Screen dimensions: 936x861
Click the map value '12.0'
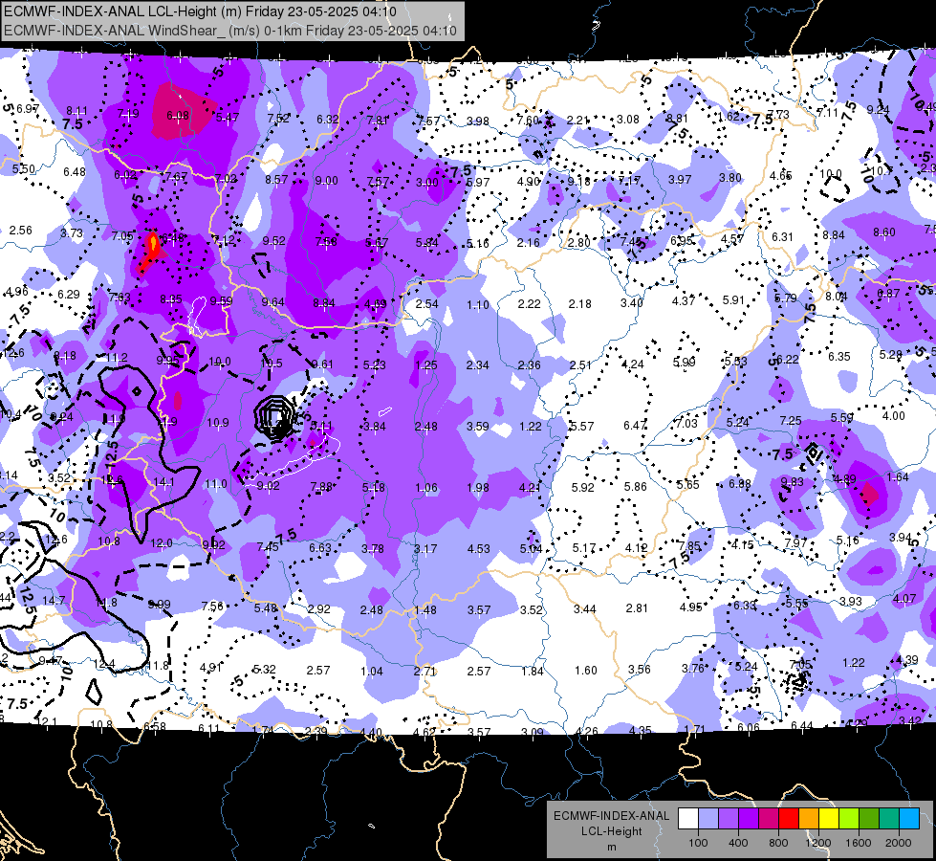tap(162, 543)
